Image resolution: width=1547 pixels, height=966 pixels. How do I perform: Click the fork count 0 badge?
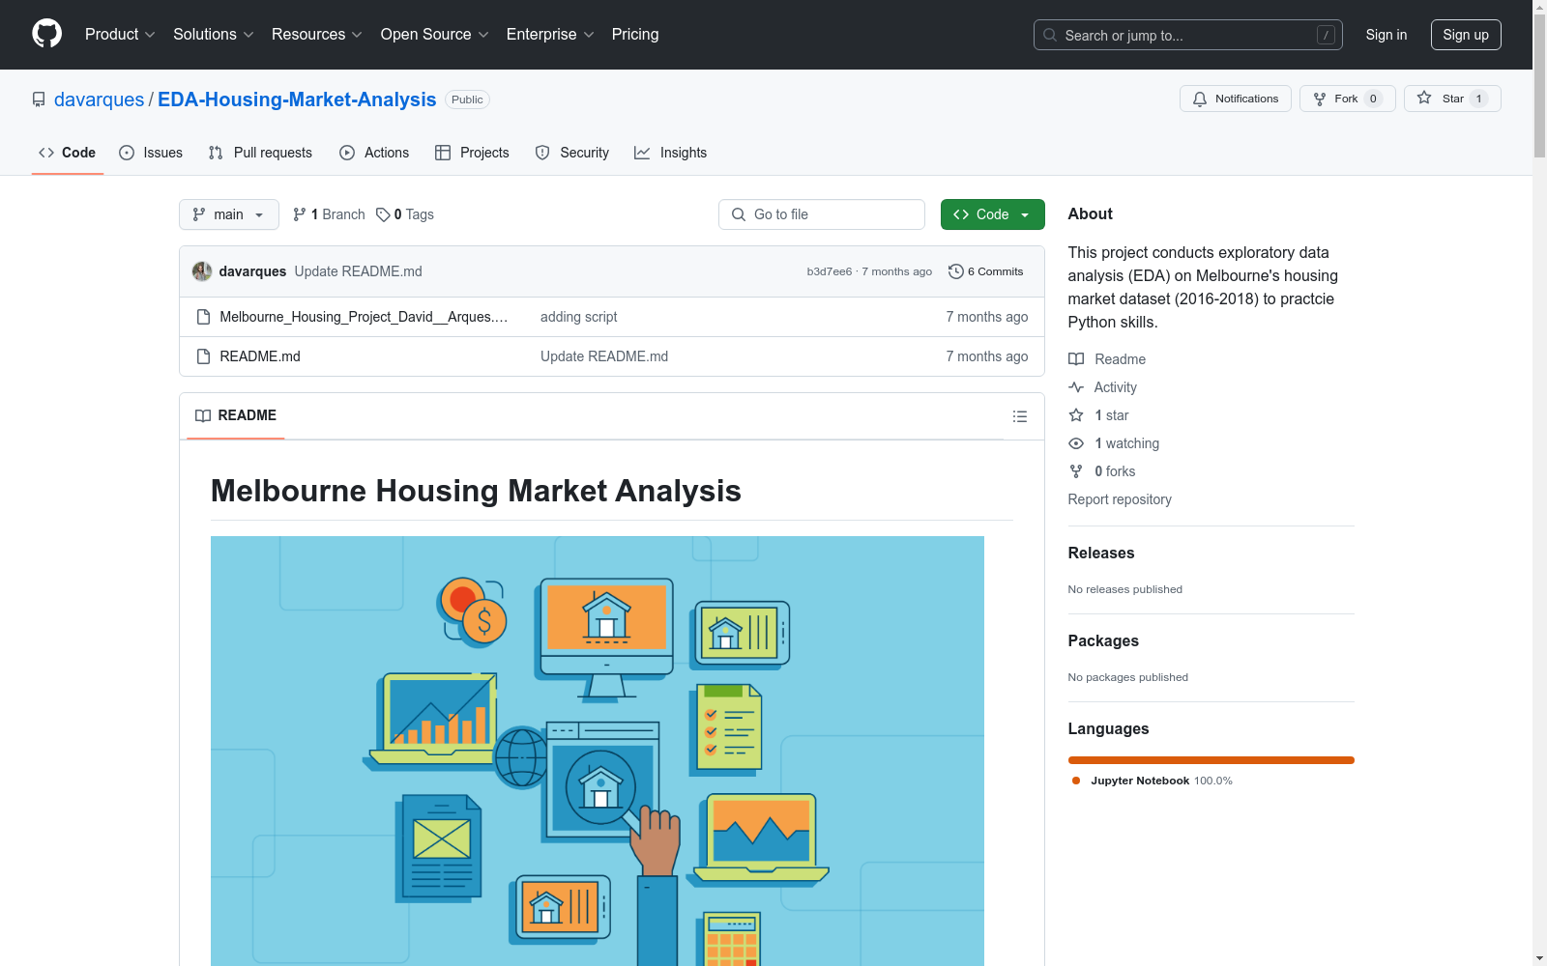1373,99
